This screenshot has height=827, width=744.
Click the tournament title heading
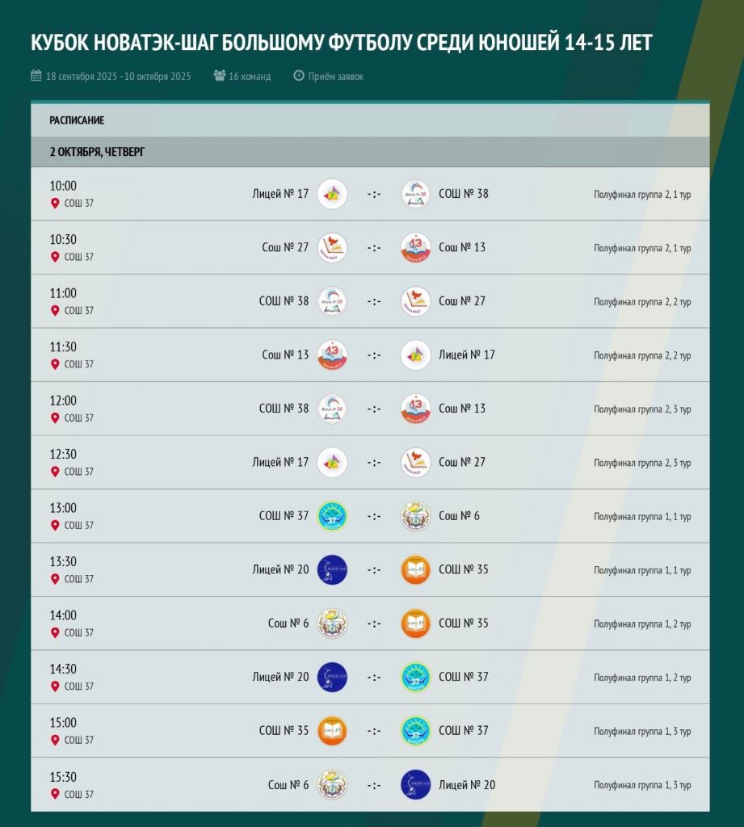(341, 43)
